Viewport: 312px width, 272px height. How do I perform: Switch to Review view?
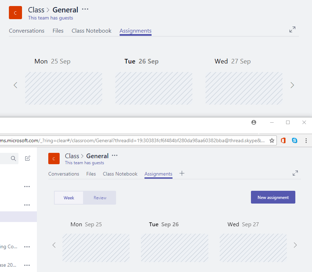(100, 198)
